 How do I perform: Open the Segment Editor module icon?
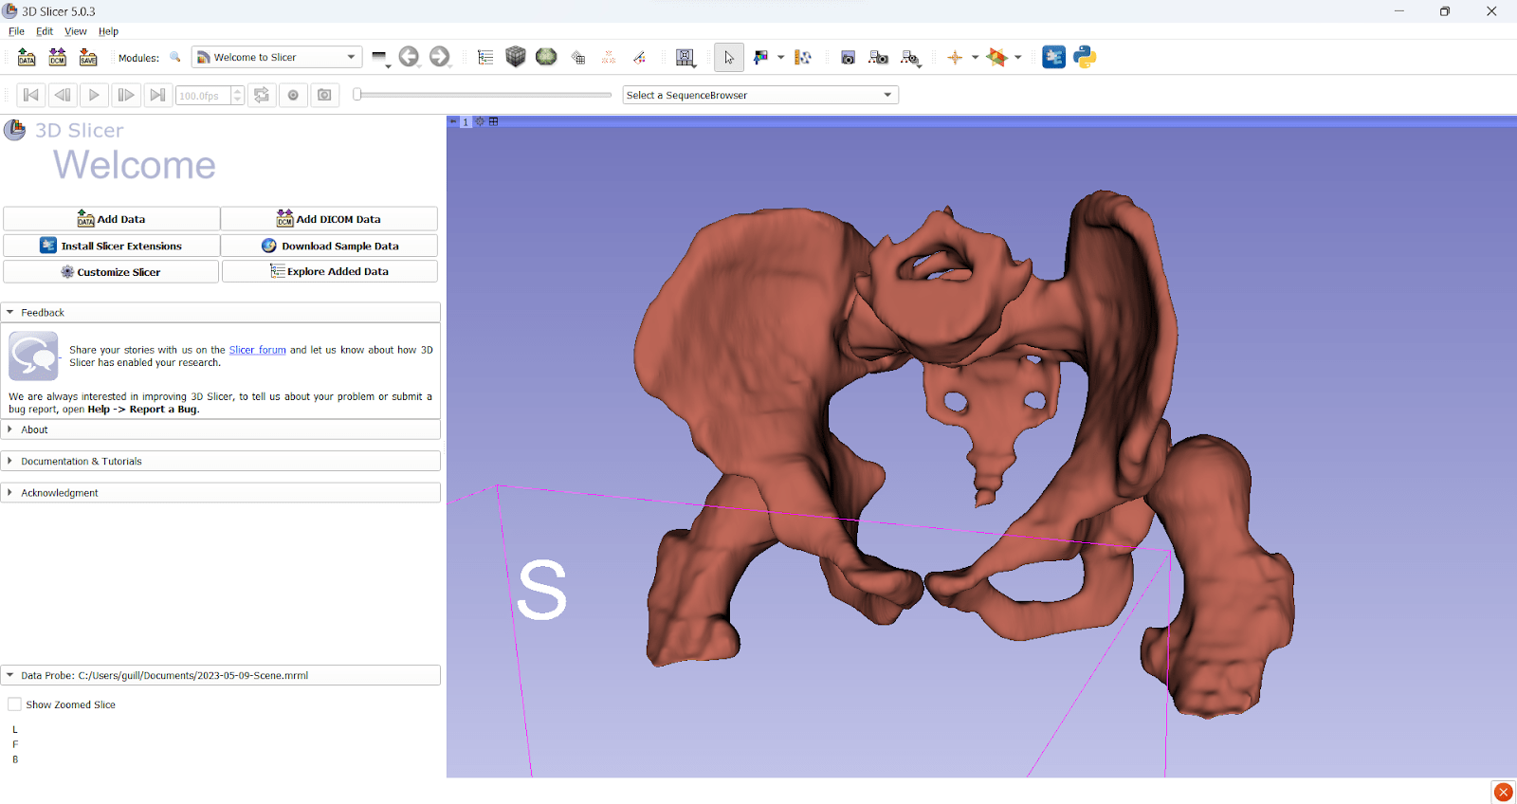pos(639,58)
